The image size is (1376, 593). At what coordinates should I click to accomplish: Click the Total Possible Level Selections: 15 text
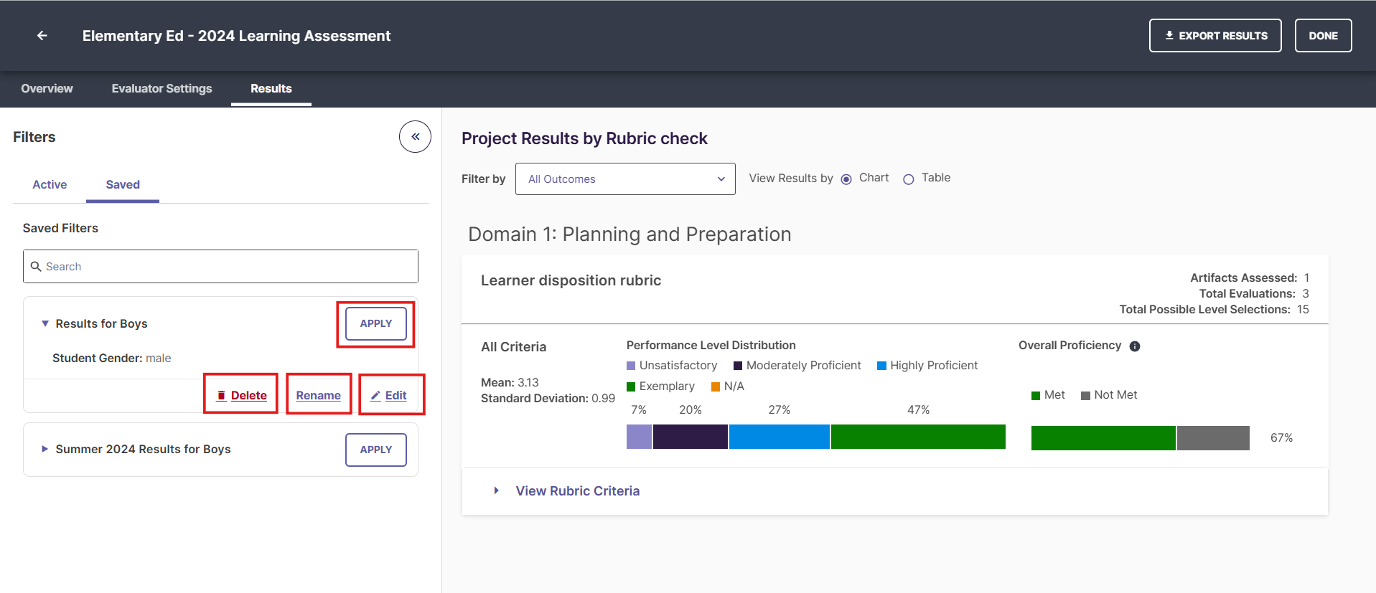click(1214, 309)
